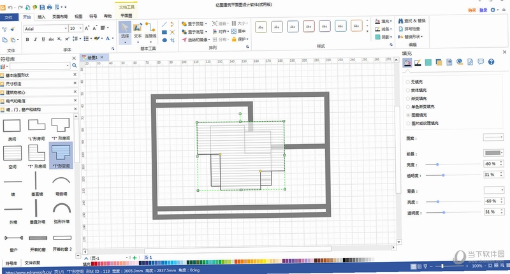Open the font size 10 dropdown
Viewport: 510px width, 274px height.
coord(80,29)
